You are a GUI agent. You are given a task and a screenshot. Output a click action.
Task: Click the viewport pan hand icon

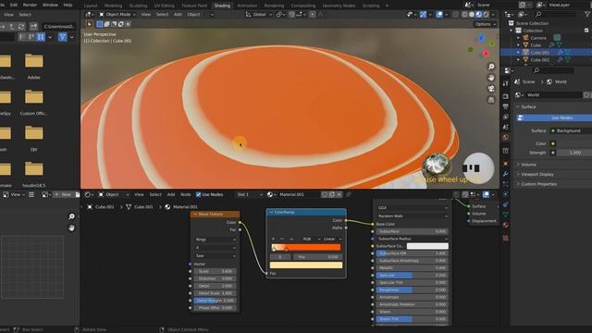pyautogui.click(x=491, y=78)
